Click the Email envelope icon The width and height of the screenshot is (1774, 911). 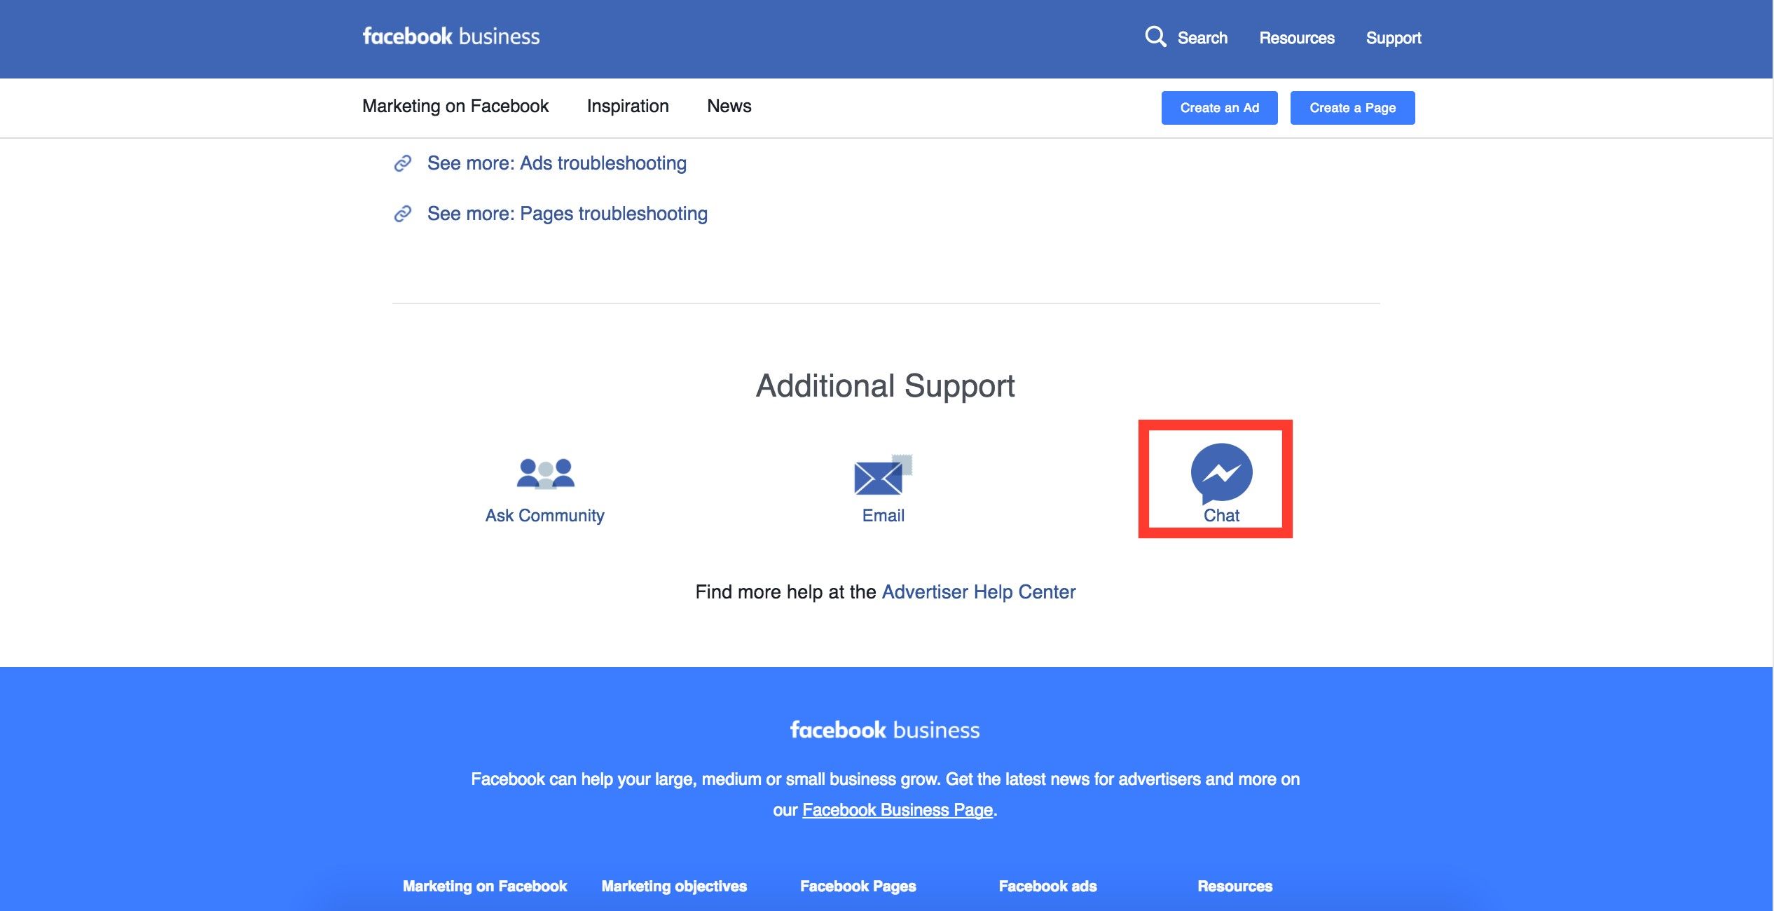click(883, 475)
